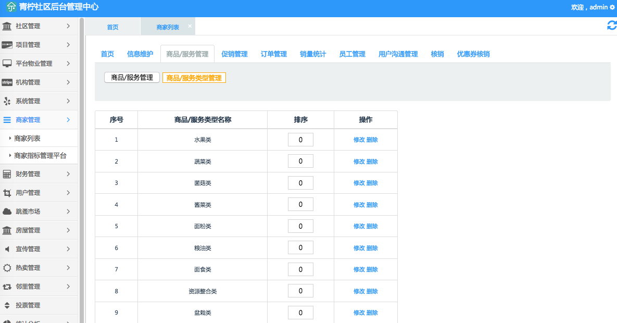Open the 促销管理 tab
Image resolution: width=617 pixels, height=323 pixels.
point(234,54)
